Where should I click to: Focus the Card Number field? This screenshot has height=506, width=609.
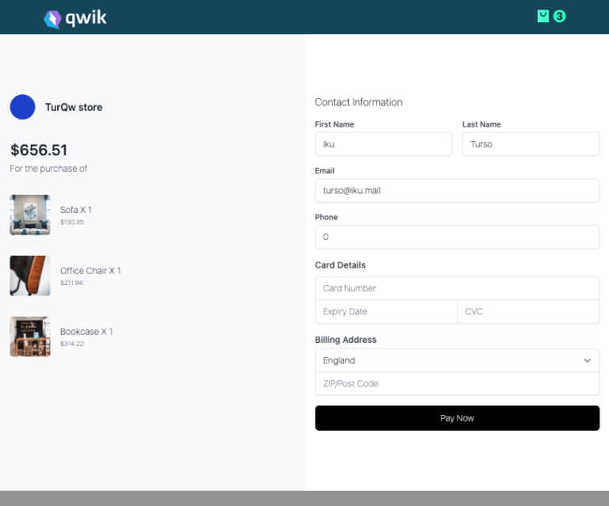(x=457, y=288)
